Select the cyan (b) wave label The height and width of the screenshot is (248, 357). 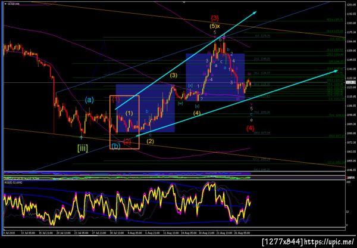click(115, 145)
